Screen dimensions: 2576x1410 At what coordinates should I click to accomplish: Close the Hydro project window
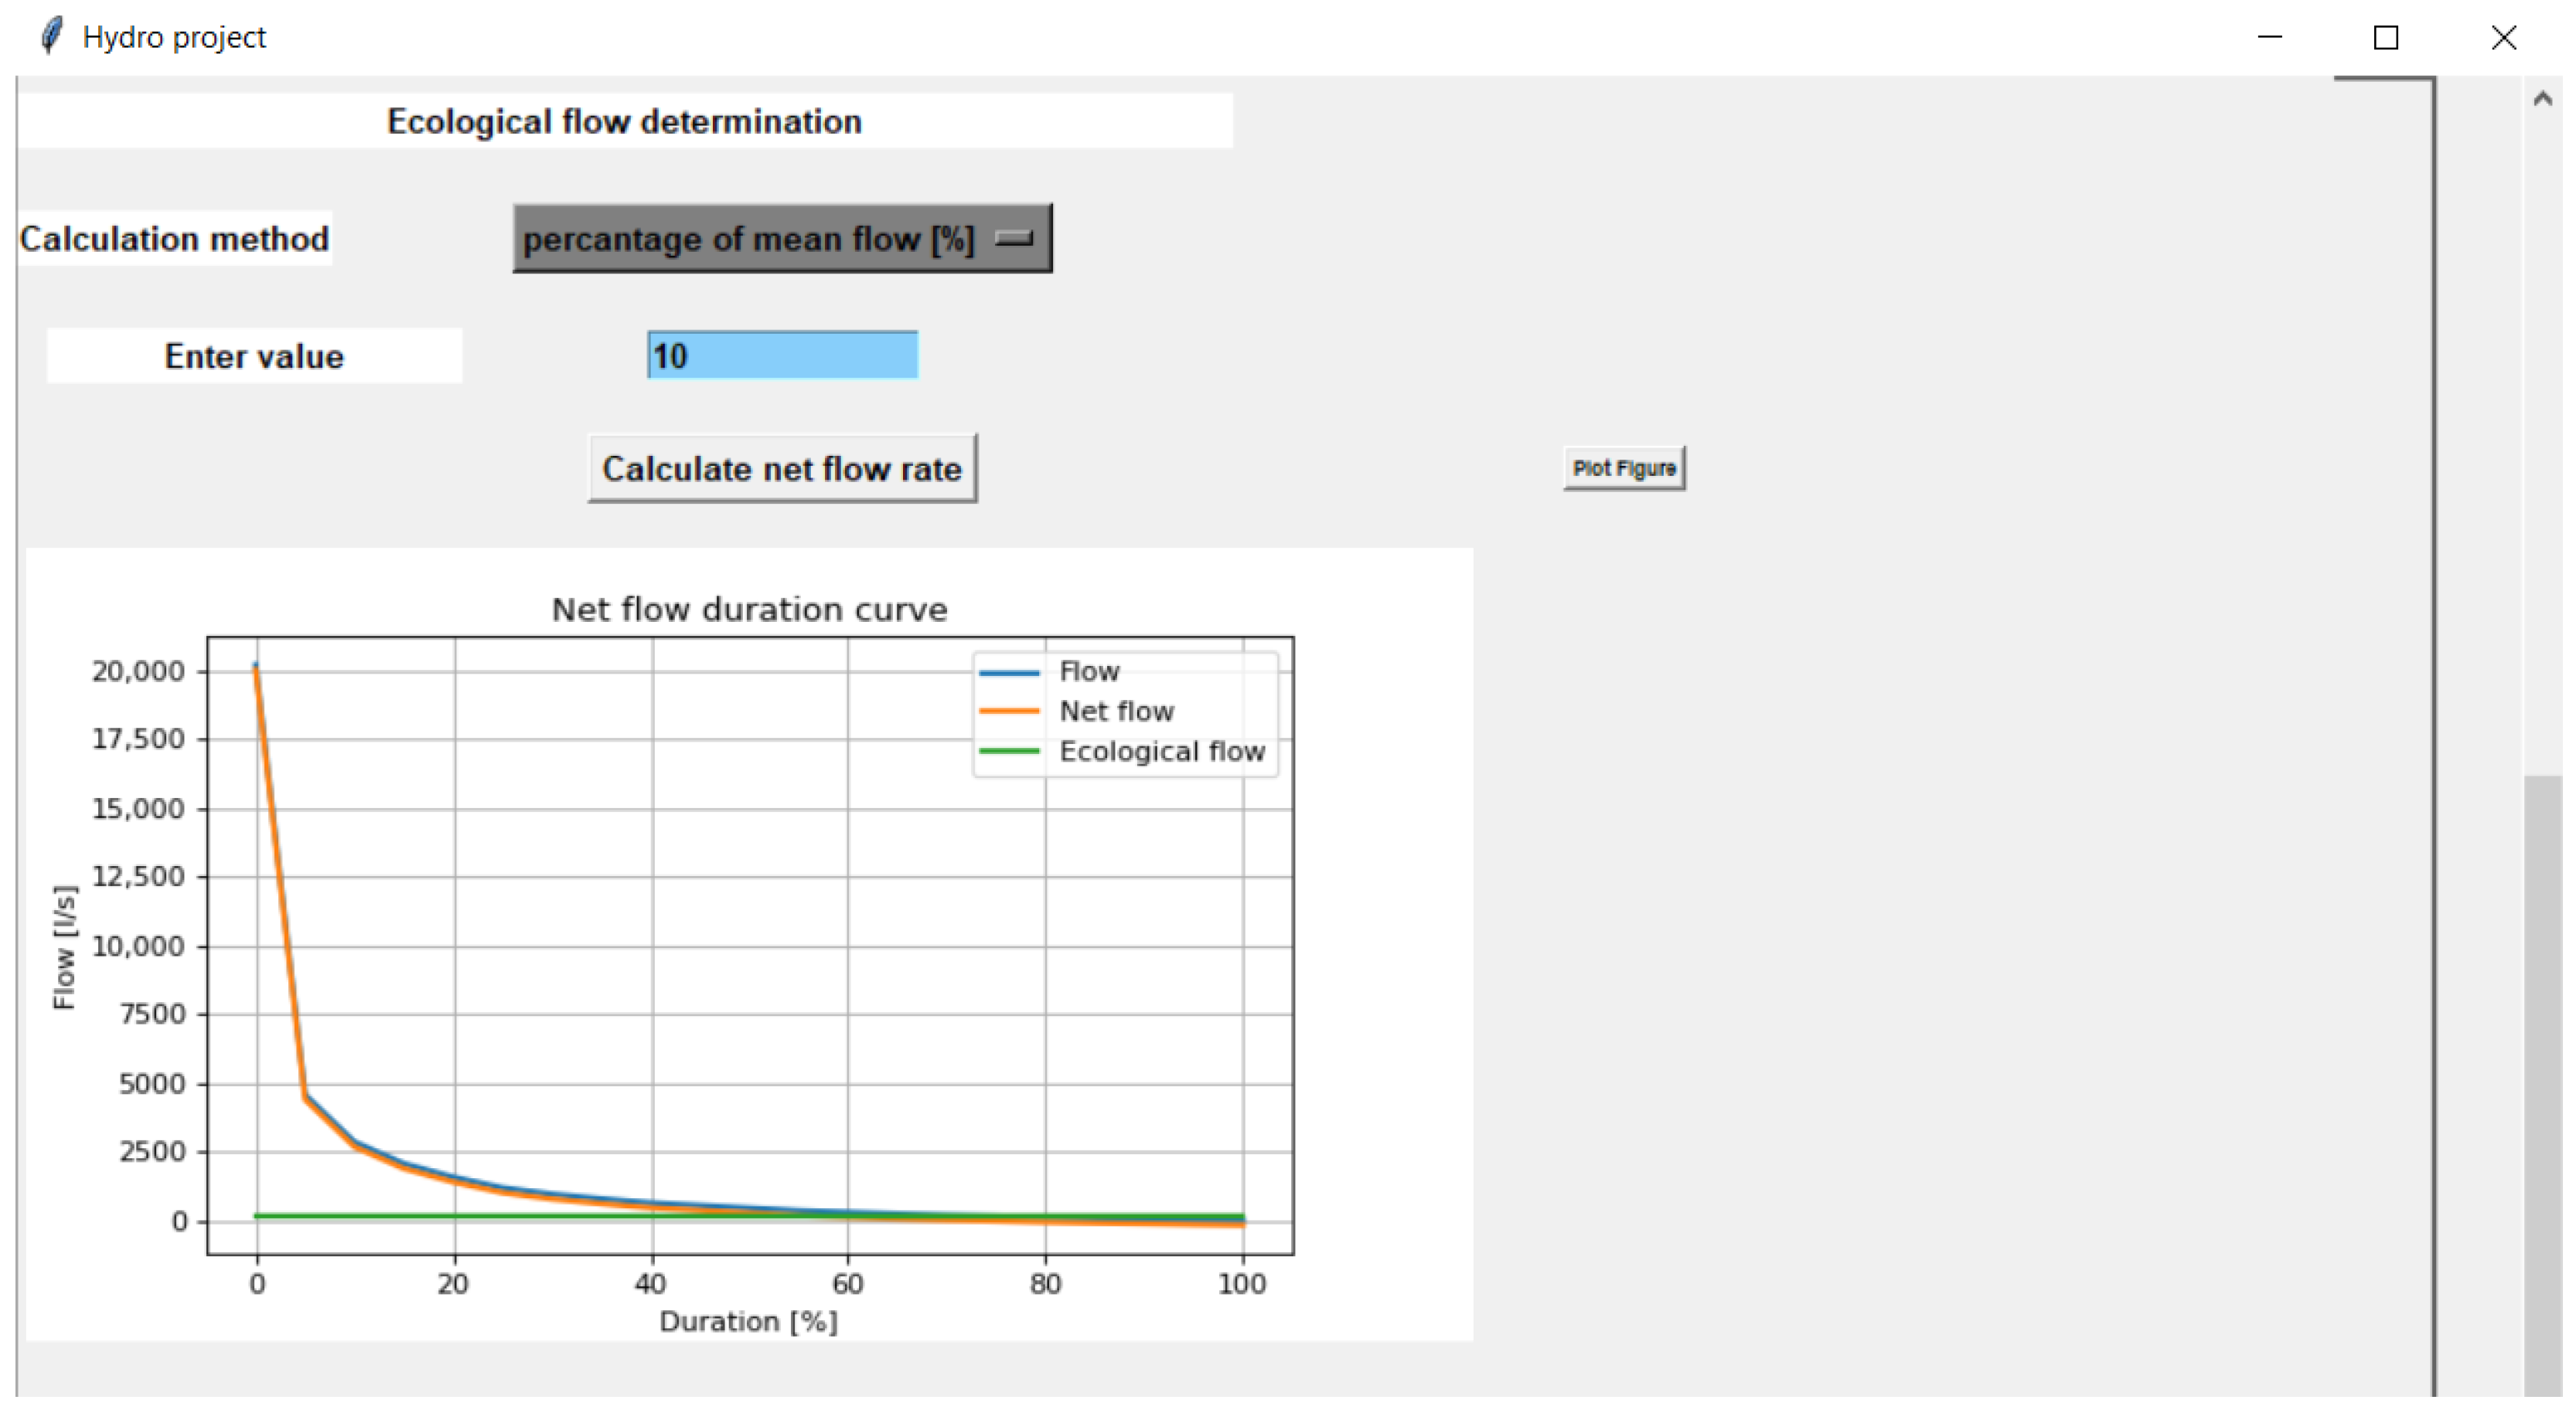click(2503, 37)
